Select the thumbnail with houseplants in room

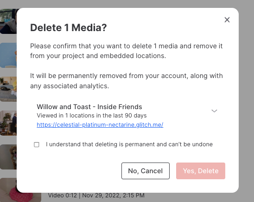pos(8,123)
